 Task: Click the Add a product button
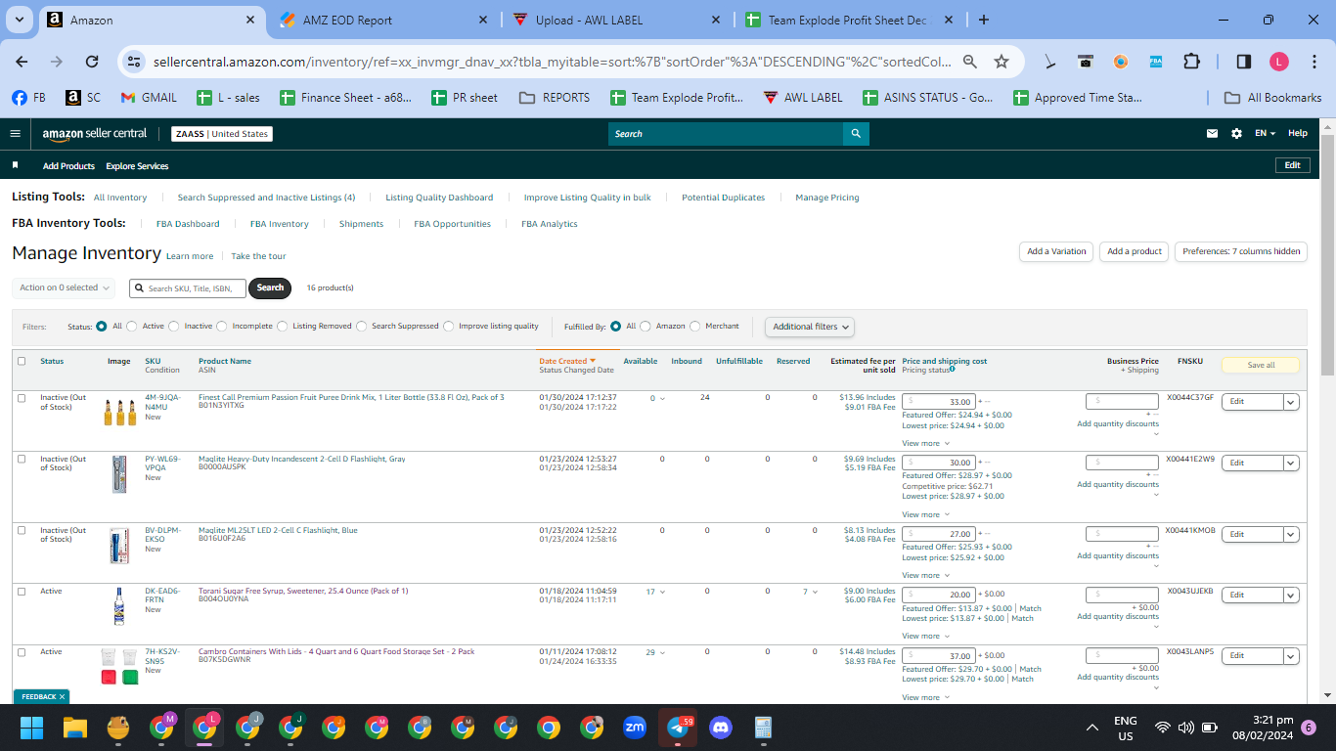1135,251
